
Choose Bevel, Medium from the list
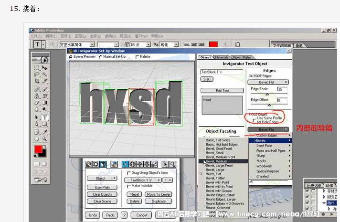[x=223, y=161]
